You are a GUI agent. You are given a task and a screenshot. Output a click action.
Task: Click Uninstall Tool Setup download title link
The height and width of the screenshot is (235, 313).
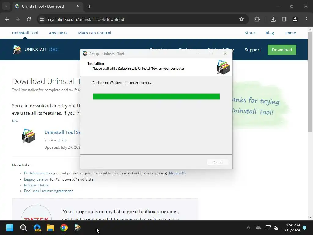pos(62,132)
